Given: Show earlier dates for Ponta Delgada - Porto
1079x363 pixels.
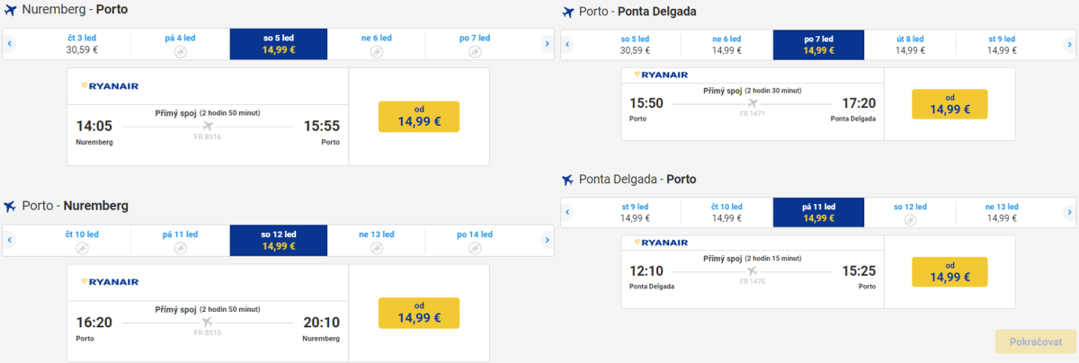Looking at the screenshot, I should pos(568,212).
